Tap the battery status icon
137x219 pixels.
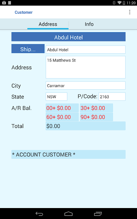click(x=124, y=3)
